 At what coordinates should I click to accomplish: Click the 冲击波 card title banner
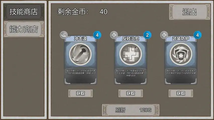80,39
